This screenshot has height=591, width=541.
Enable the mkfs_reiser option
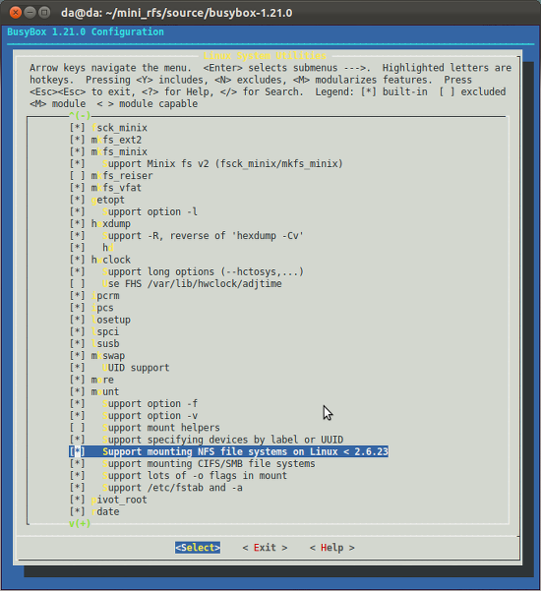[78, 176]
